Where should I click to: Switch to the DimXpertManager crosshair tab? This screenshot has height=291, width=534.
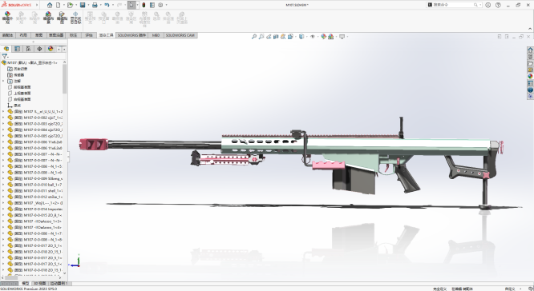39,49
